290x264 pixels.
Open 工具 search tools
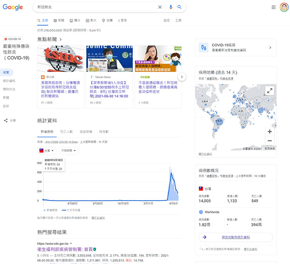pyautogui.click(x=178, y=20)
